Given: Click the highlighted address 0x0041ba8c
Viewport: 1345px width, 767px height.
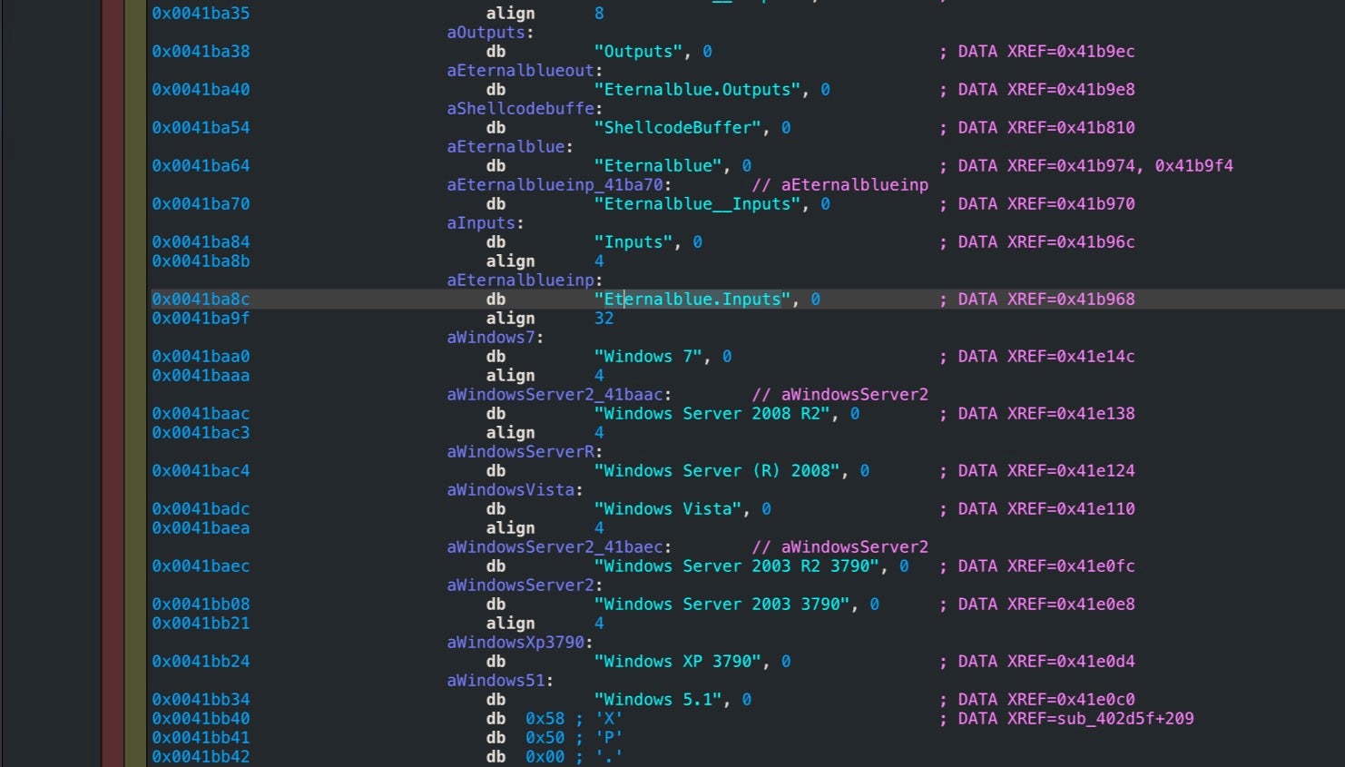Looking at the screenshot, I should click(x=201, y=300).
